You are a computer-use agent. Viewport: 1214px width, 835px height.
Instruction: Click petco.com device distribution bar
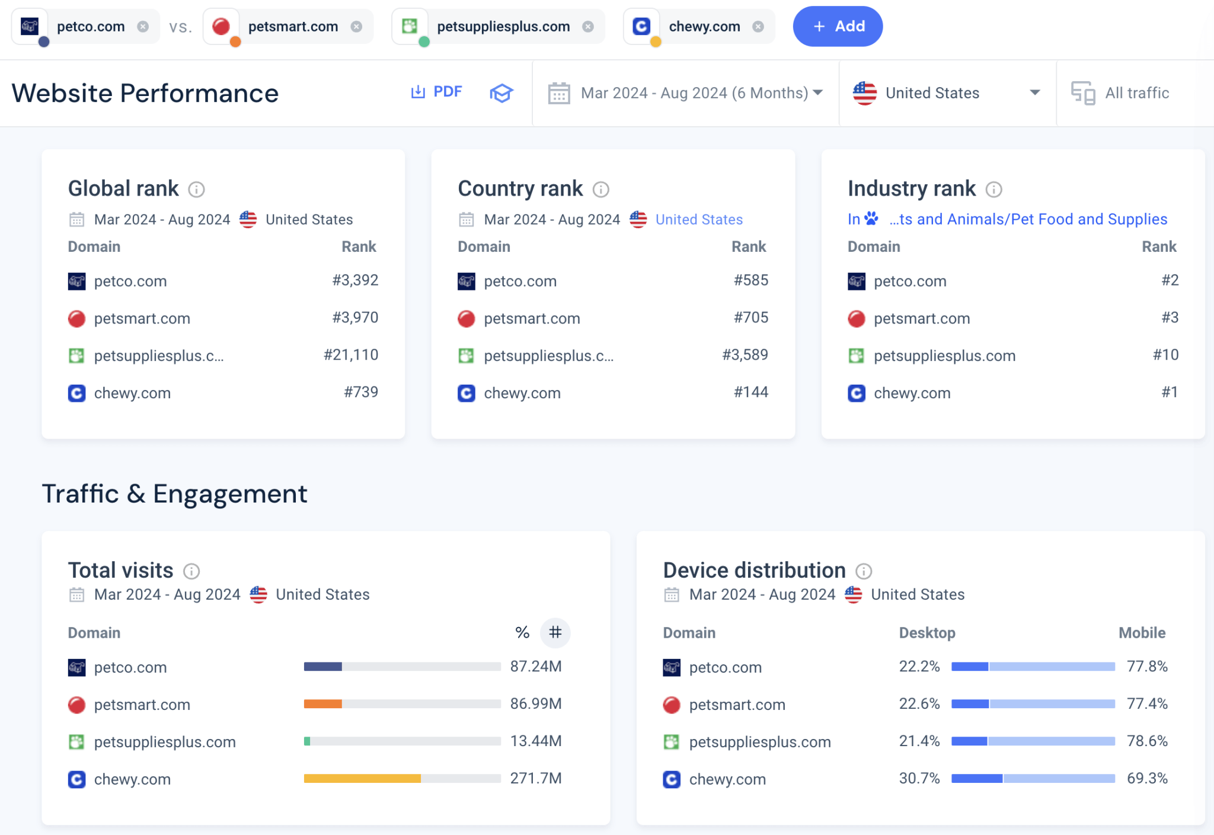click(1033, 667)
